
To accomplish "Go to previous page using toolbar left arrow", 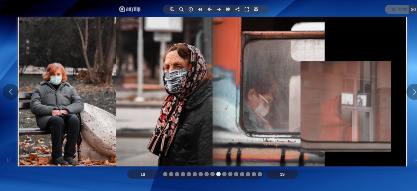I will coord(209,9).
